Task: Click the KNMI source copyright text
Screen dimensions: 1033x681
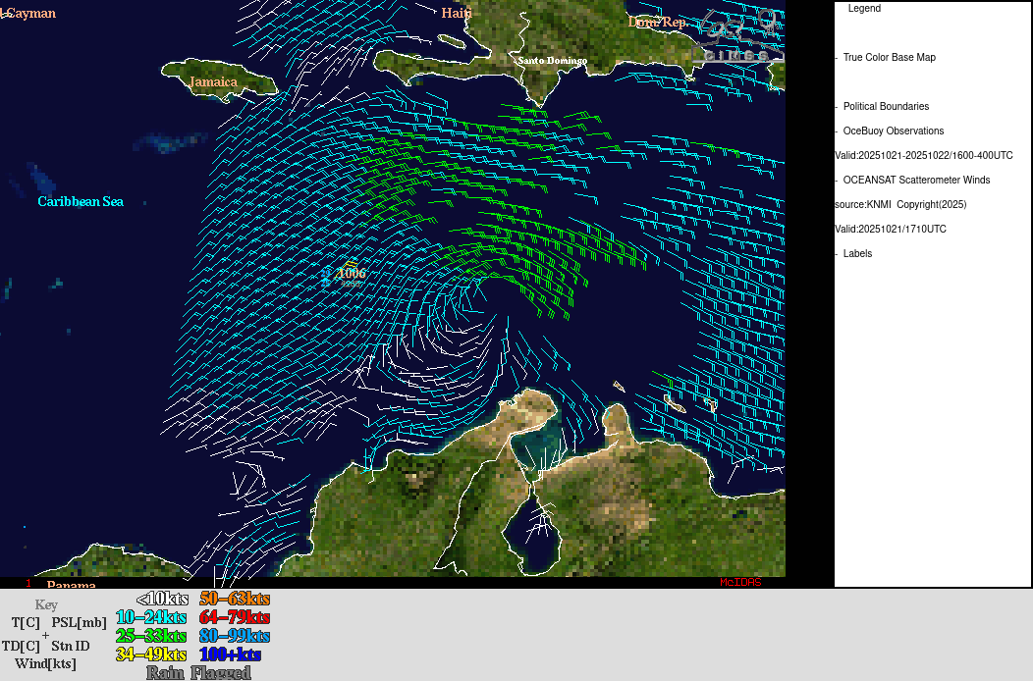Action: [900, 205]
